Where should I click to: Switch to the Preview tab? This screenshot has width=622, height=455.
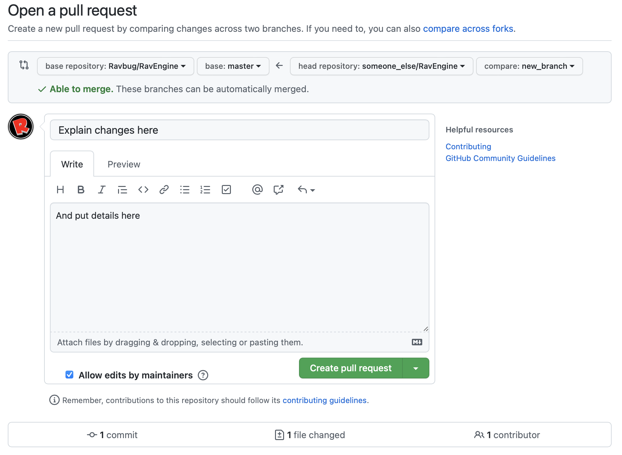(x=124, y=164)
